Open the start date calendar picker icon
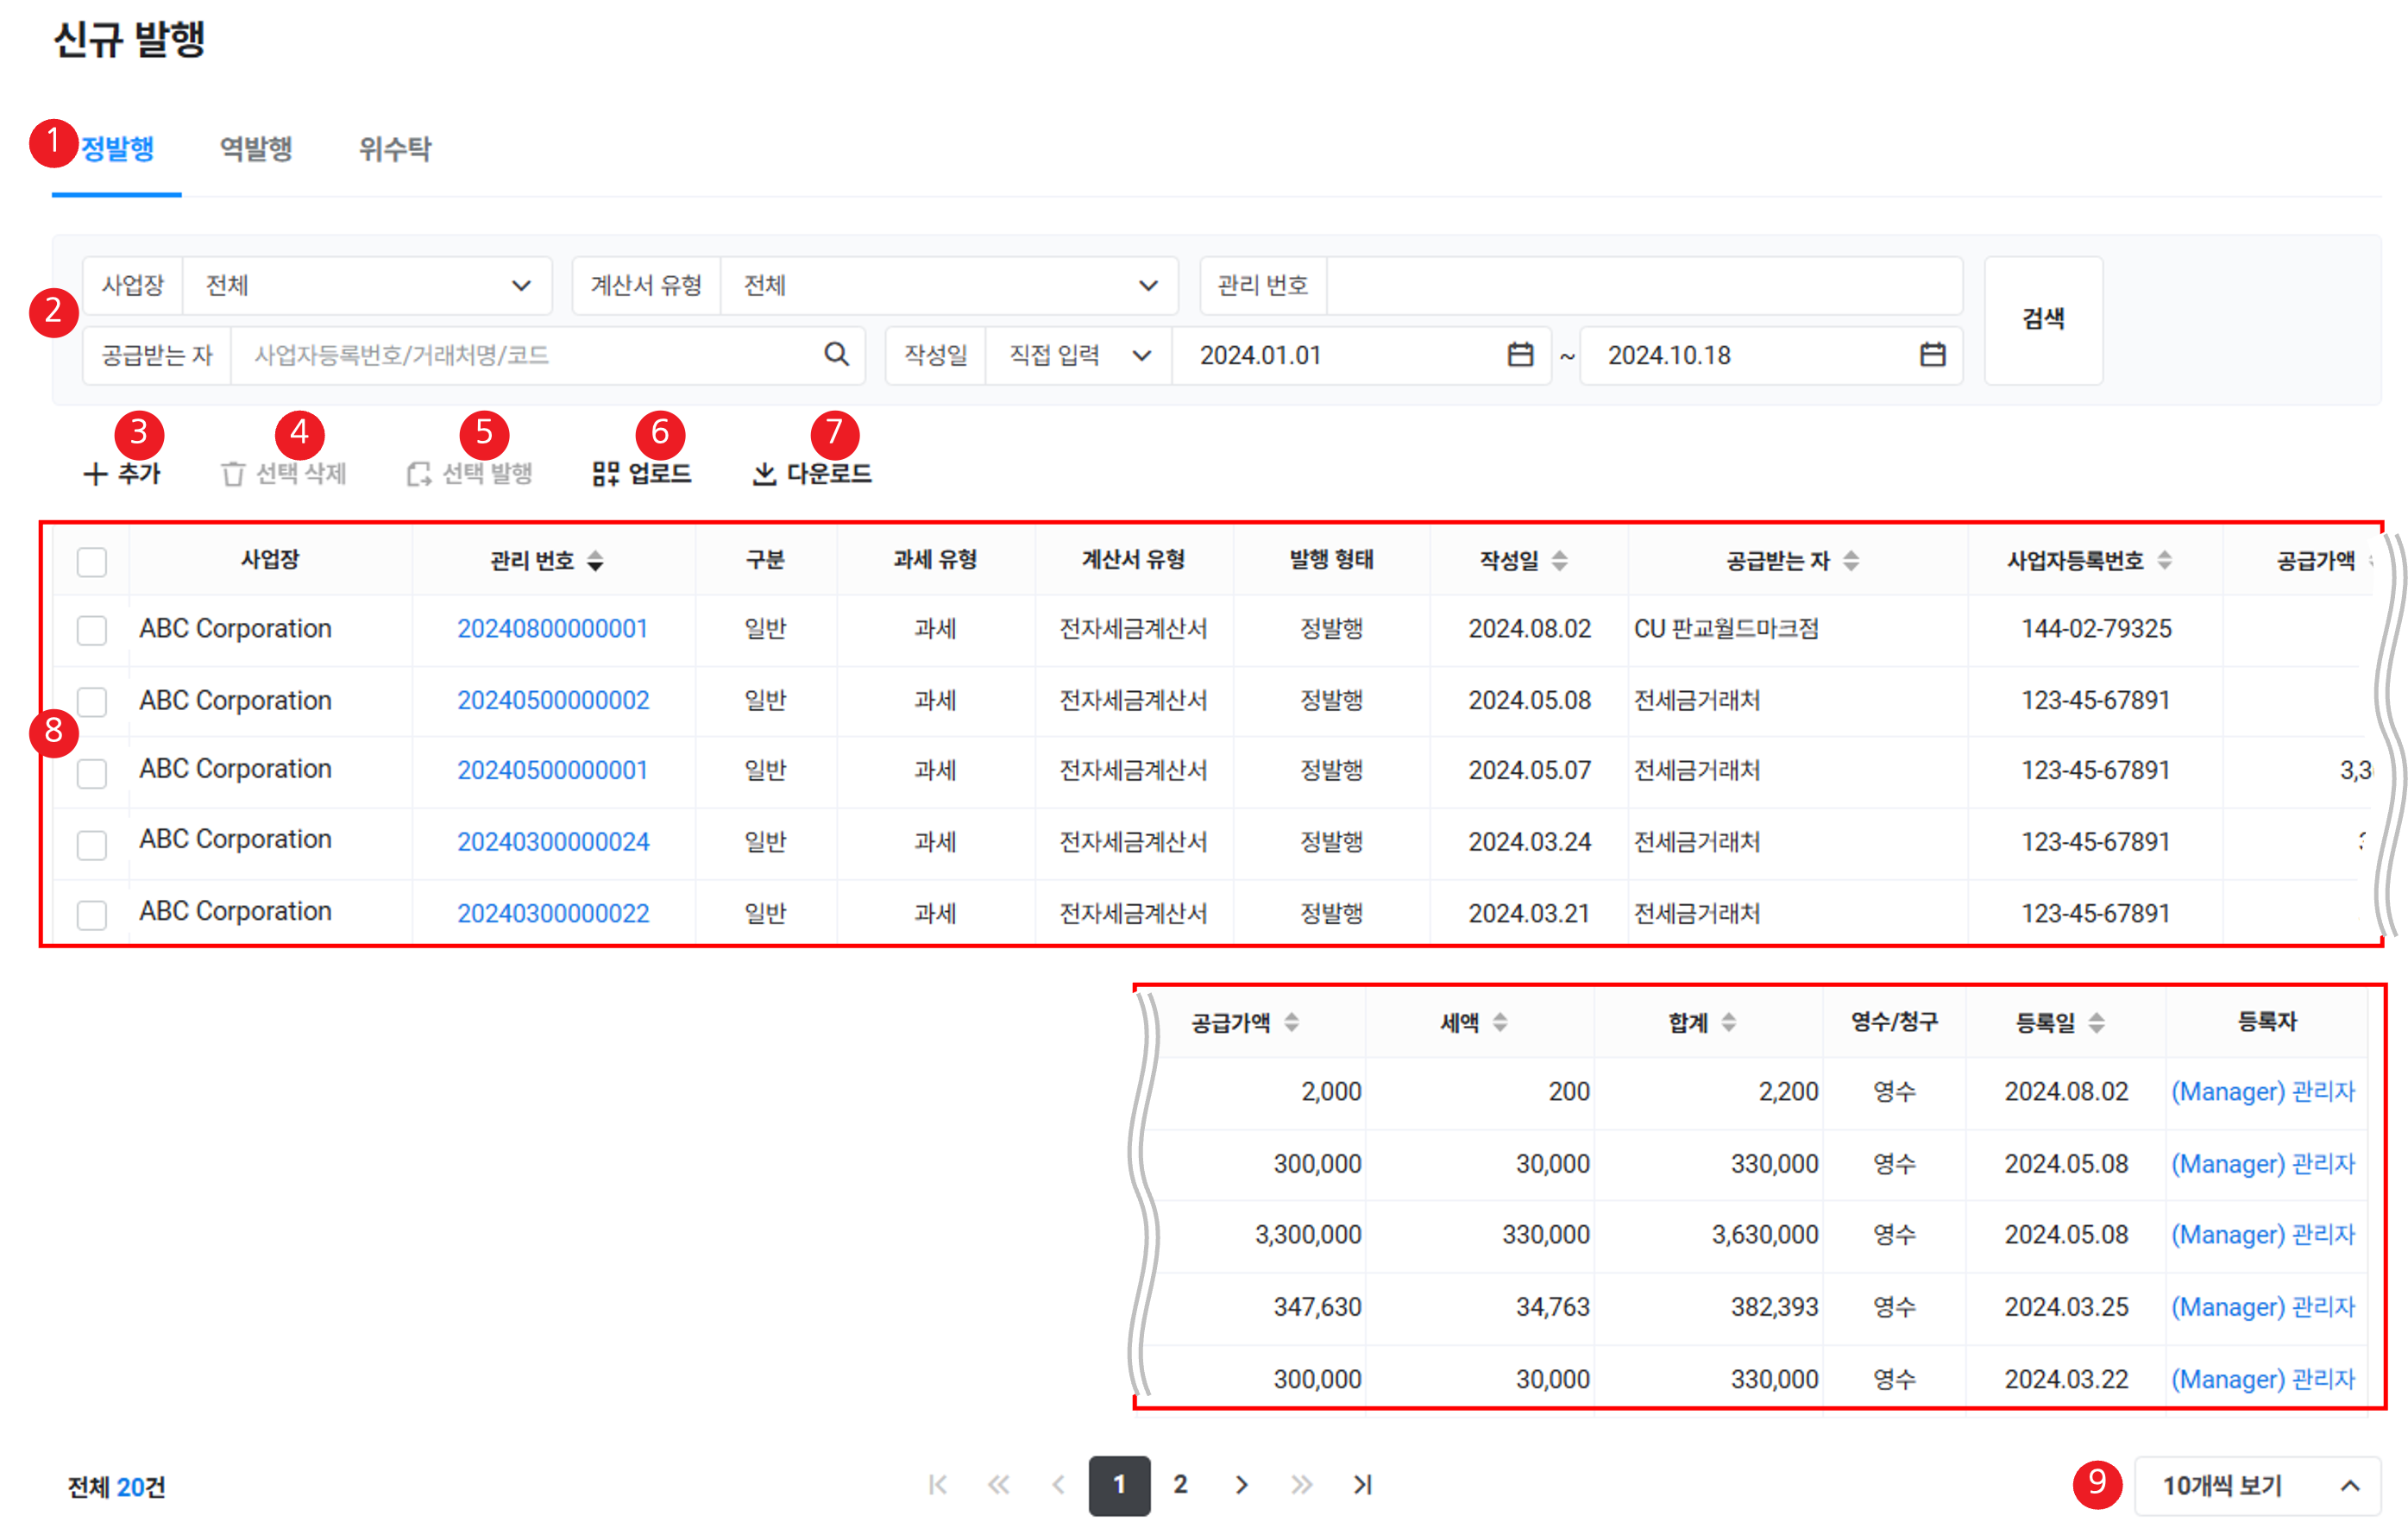This screenshot has height=1522, width=2408. point(1519,354)
